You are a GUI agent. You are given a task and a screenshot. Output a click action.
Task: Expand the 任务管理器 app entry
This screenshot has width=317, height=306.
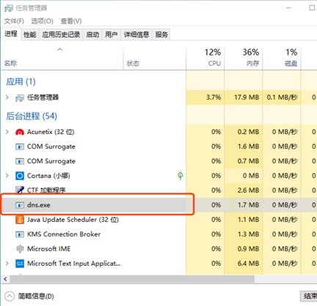pyautogui.click(x=7, y=97)
